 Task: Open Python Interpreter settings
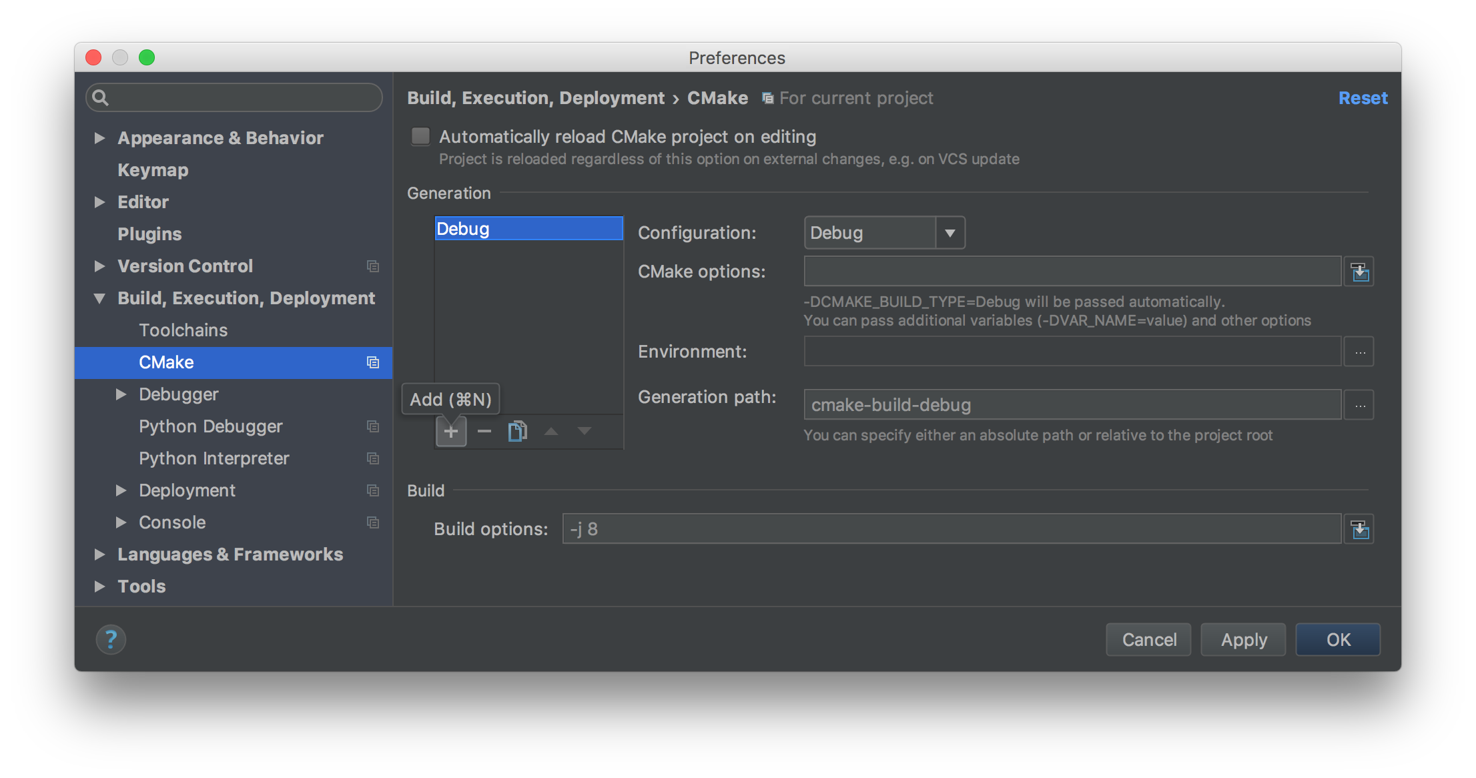[x=214, y=458]
